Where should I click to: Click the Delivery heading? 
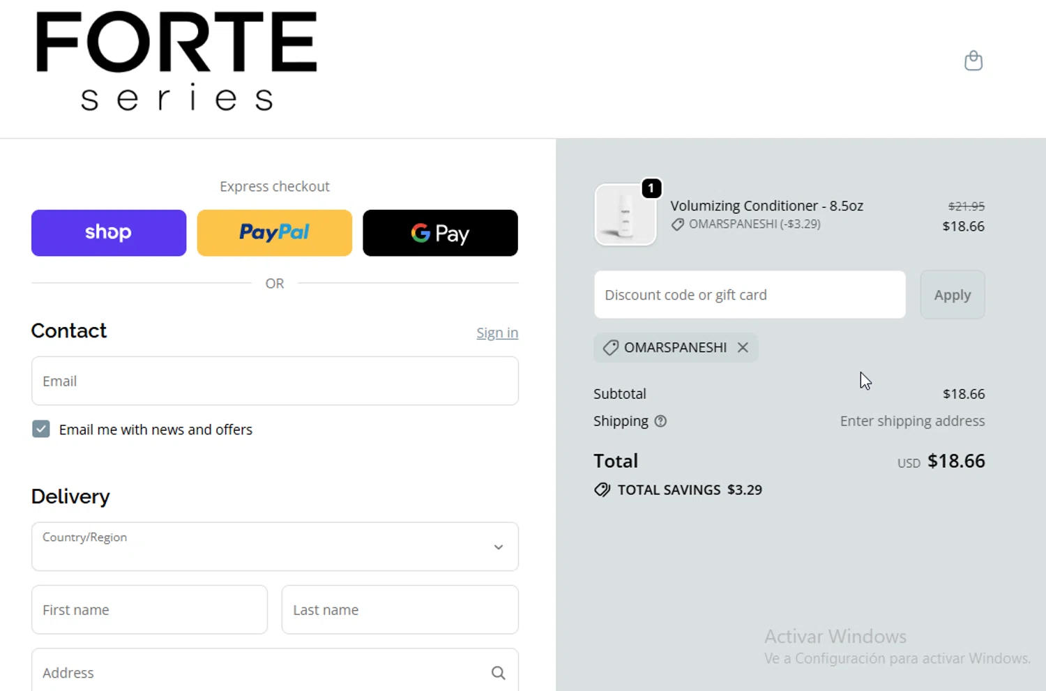point(70,496)
